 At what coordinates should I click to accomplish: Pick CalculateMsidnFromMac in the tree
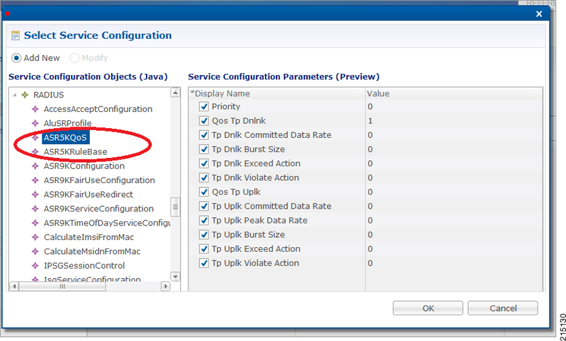tap(92, 251)
